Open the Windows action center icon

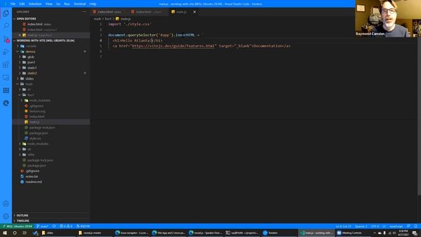(x=415, y=233)
